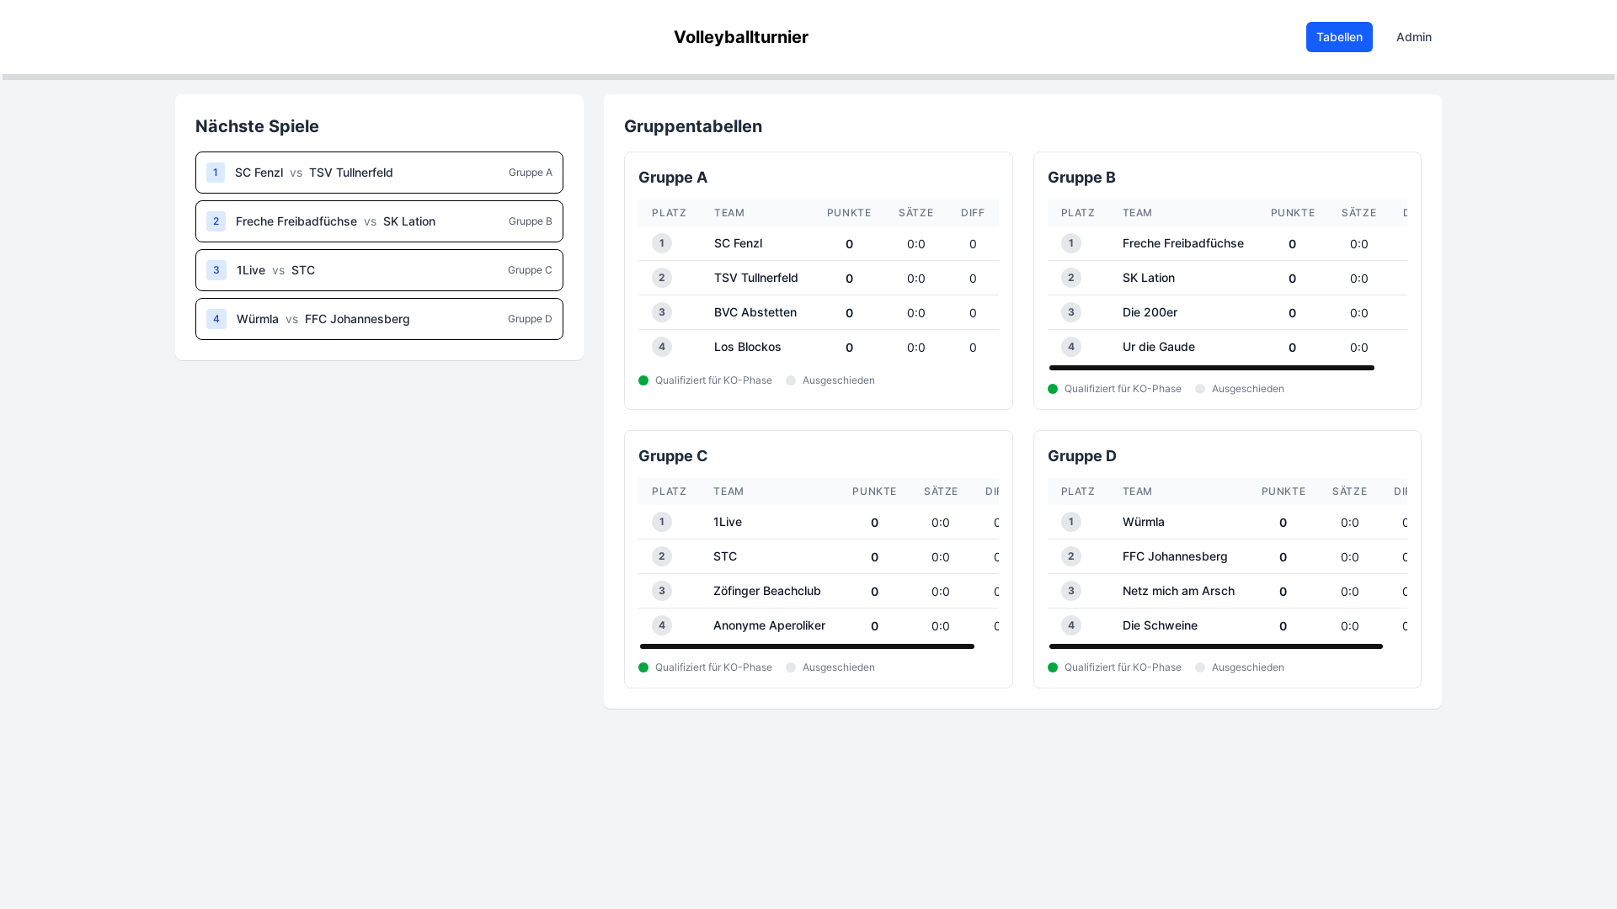Select match Freche Freibadfüchse vs SK Lation
Image resolution: width=1617 pixels, height=909 pixels.
coord(379,221)
